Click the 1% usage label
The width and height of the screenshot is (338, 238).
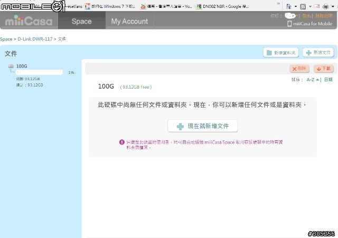[71, 73]
